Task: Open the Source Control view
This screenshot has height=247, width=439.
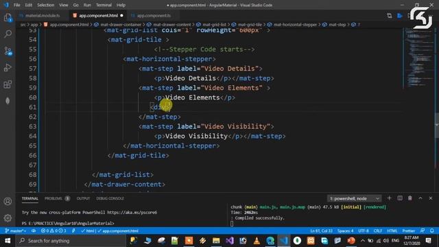Action: pos(8,51)
